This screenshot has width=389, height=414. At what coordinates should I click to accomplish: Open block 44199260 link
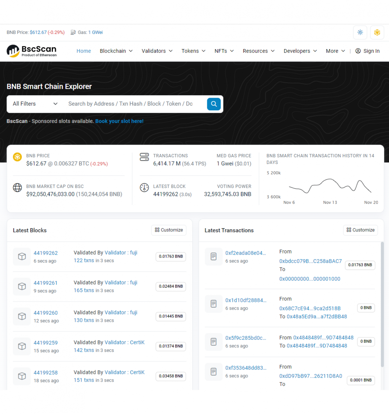[x=46, y=313]
